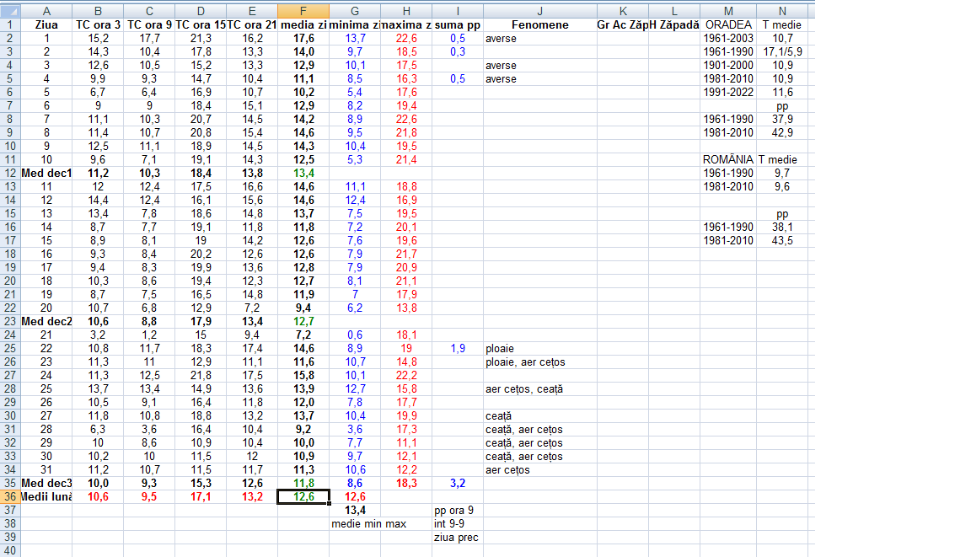Click the 'TC ora 3' header cell

coord(98,24)
